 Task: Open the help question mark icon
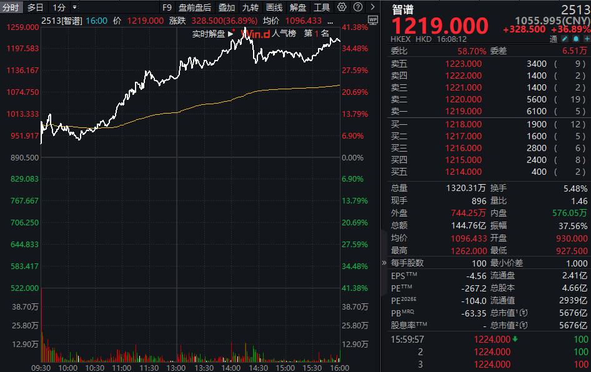358,7
